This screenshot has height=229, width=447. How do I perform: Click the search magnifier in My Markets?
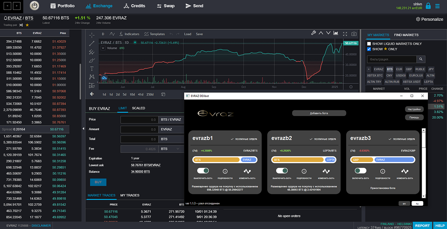pyautogui.click(x=421, y=59)
